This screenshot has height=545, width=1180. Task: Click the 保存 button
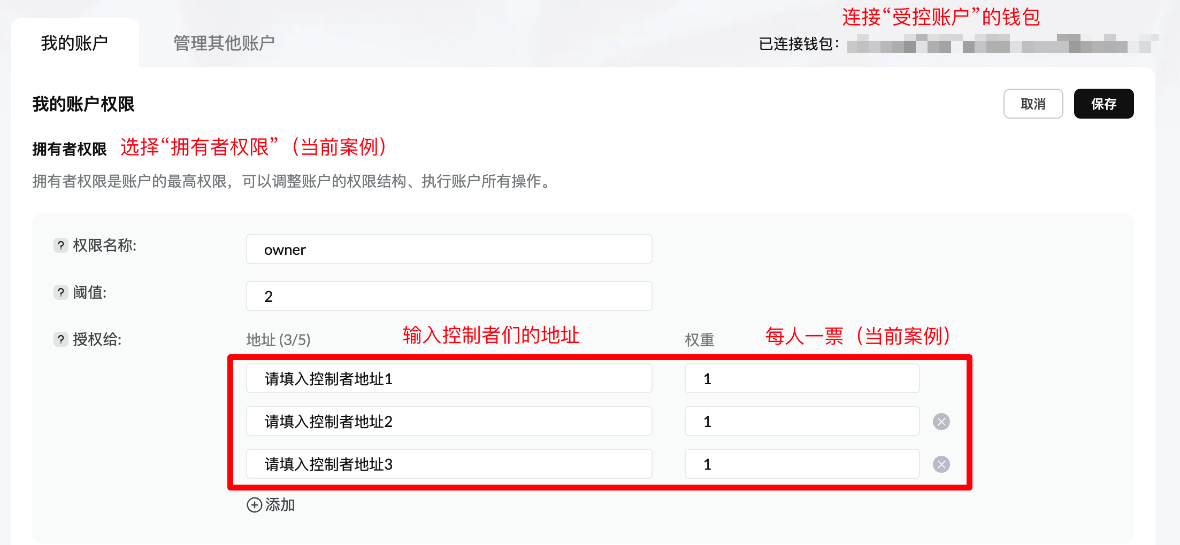click(1104, 104)
